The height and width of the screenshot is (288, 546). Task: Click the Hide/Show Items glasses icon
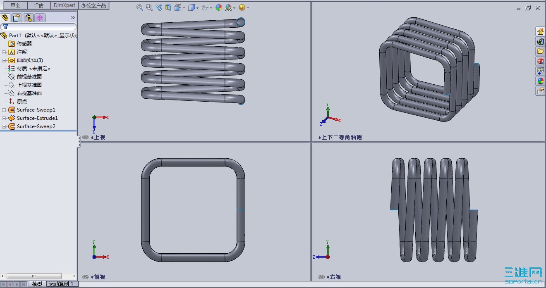[x=205, y=7]
